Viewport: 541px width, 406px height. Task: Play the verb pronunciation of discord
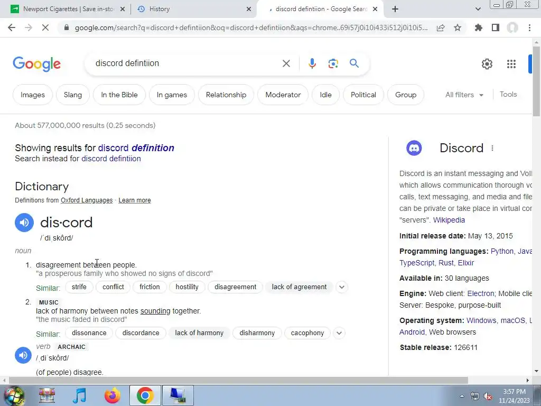point(23,355)
